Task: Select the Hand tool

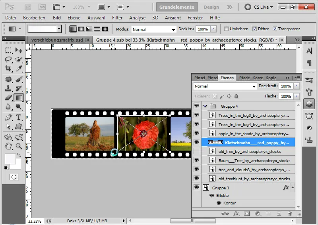Action: [x=8, y=146]
